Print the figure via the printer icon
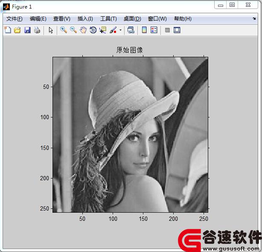 coord(37,30)
